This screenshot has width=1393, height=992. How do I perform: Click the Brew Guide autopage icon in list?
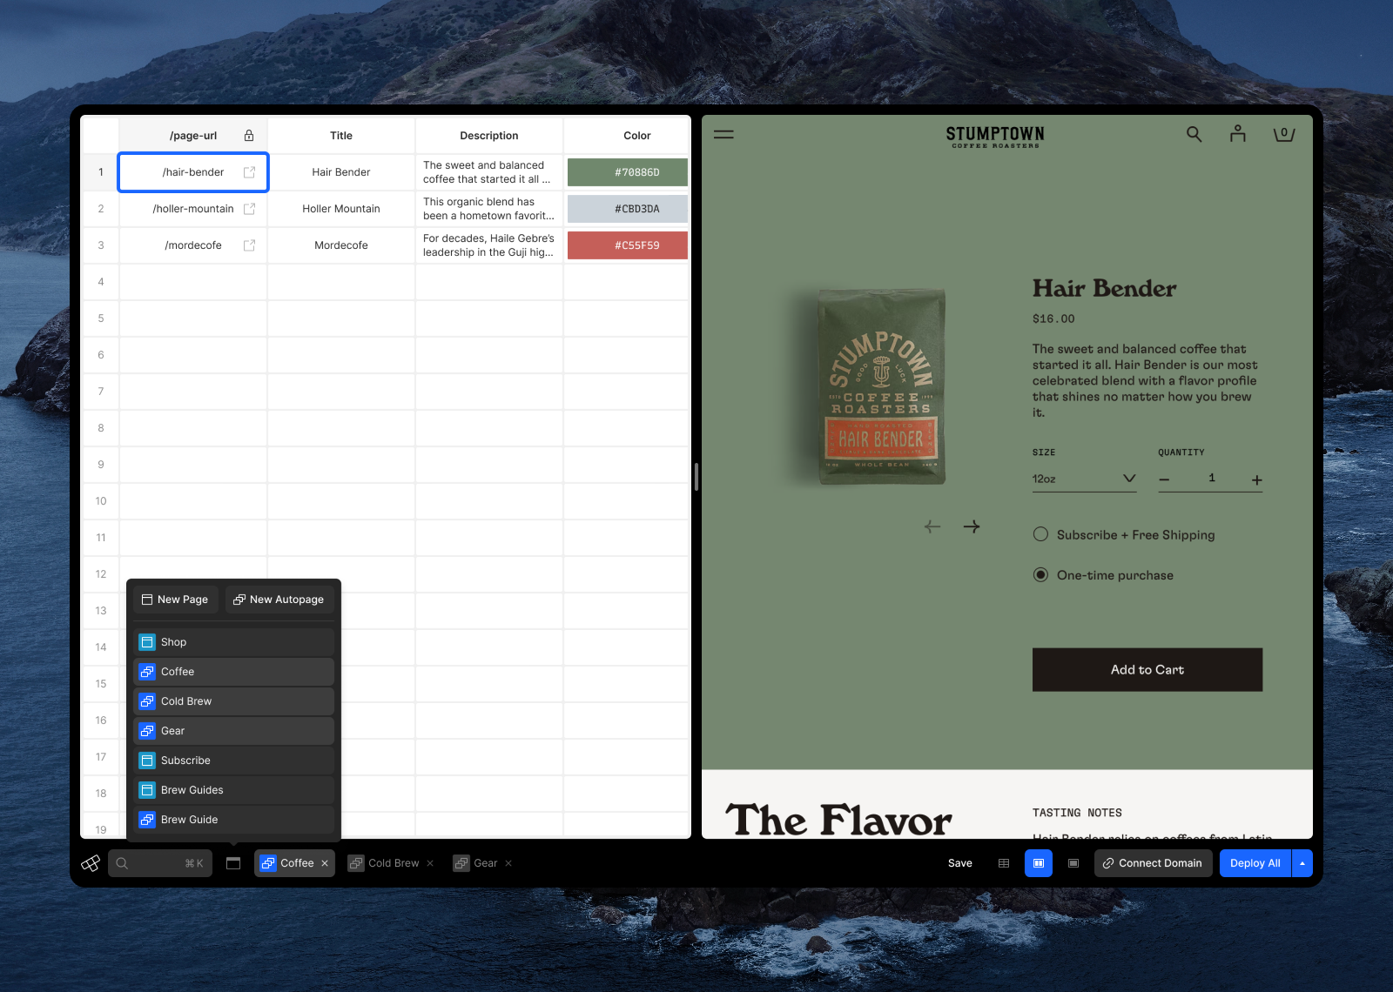pyautogui.click(x=147, y=820)
